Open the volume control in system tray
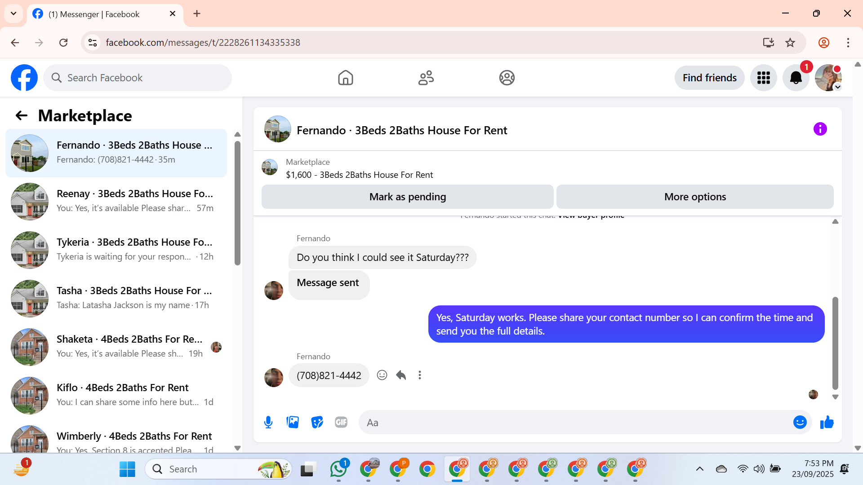 [759, 469]
